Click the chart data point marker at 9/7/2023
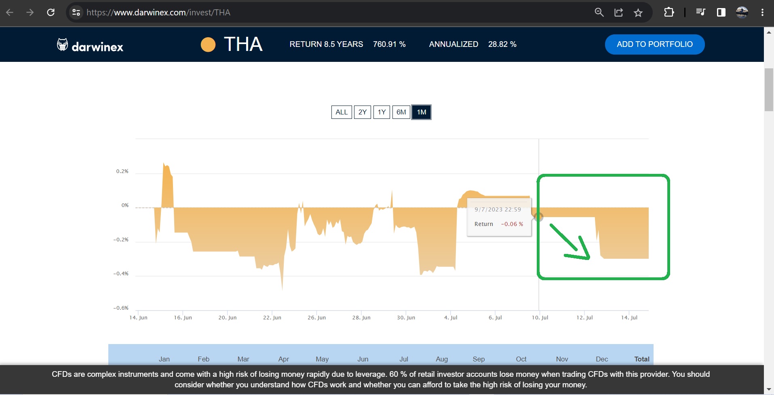 coord(538,217)
